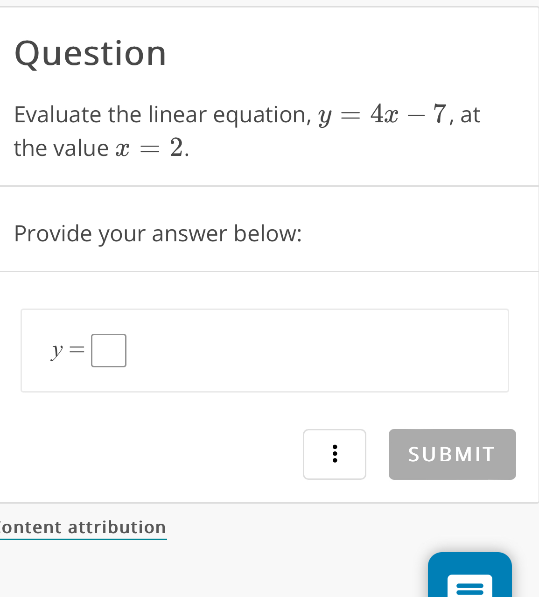This screenshot has height=597, width=539.
Task: Open the Content attribution details
Action: tap(83, 527)
